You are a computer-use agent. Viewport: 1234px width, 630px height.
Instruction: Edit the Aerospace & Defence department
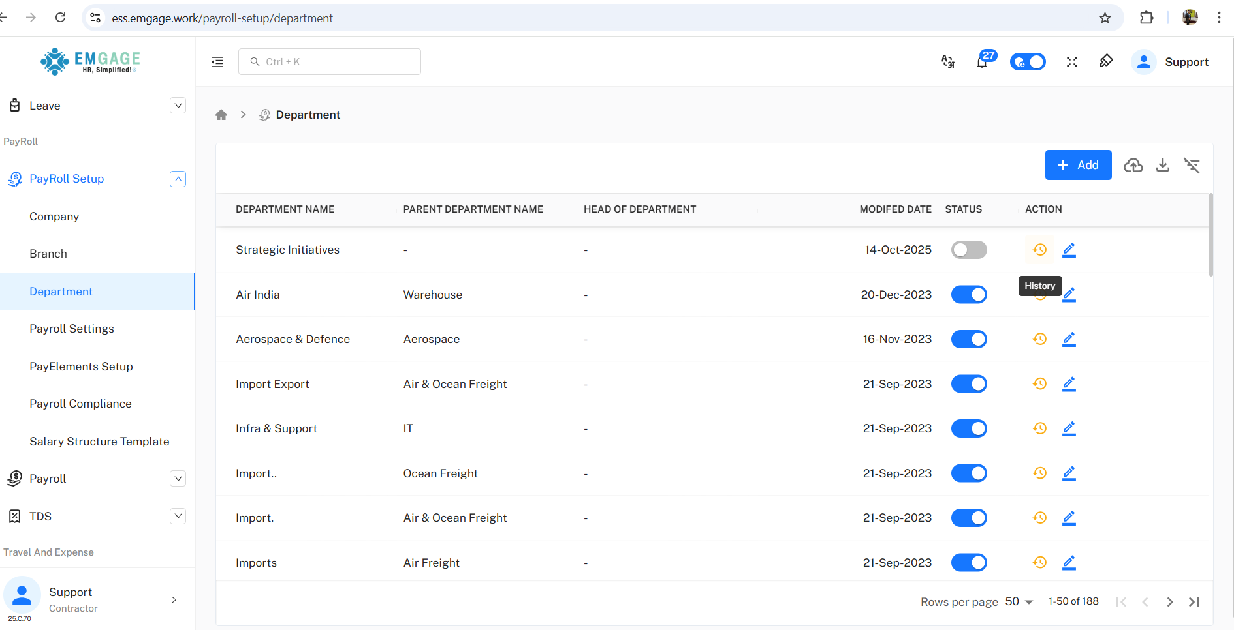(1069, 339)
